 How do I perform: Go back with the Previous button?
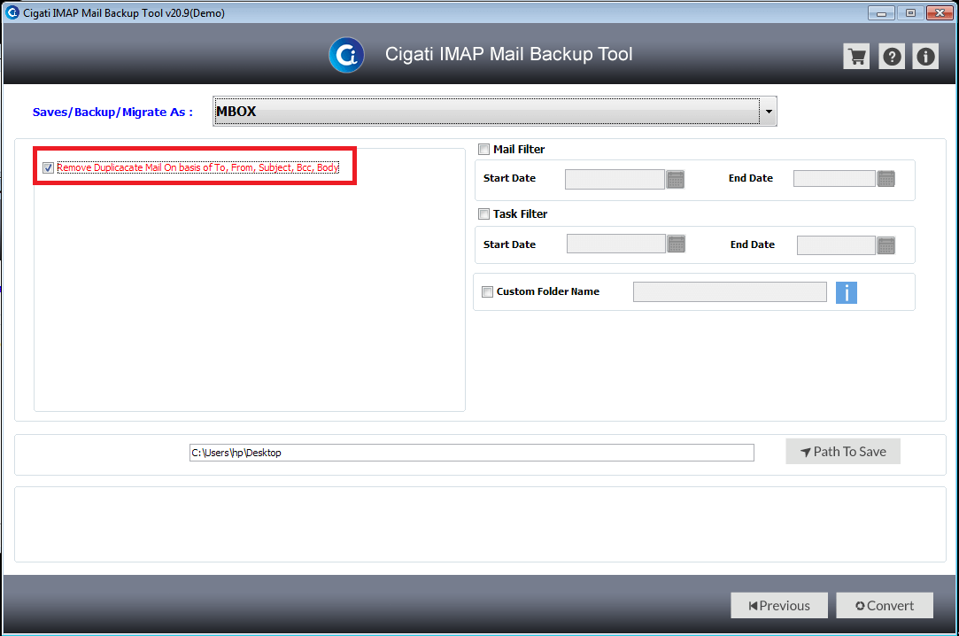tap(779, 605)
